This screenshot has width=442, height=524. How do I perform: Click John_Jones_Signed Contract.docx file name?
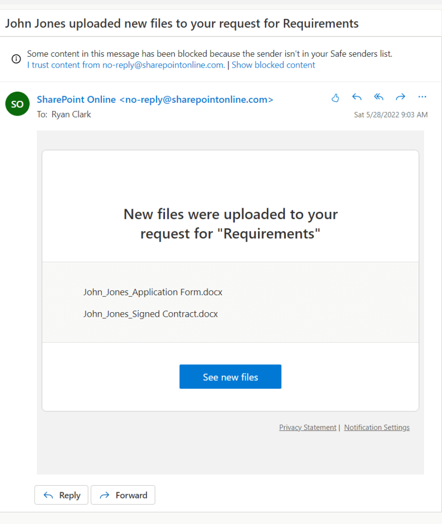[x=150, y=314]
